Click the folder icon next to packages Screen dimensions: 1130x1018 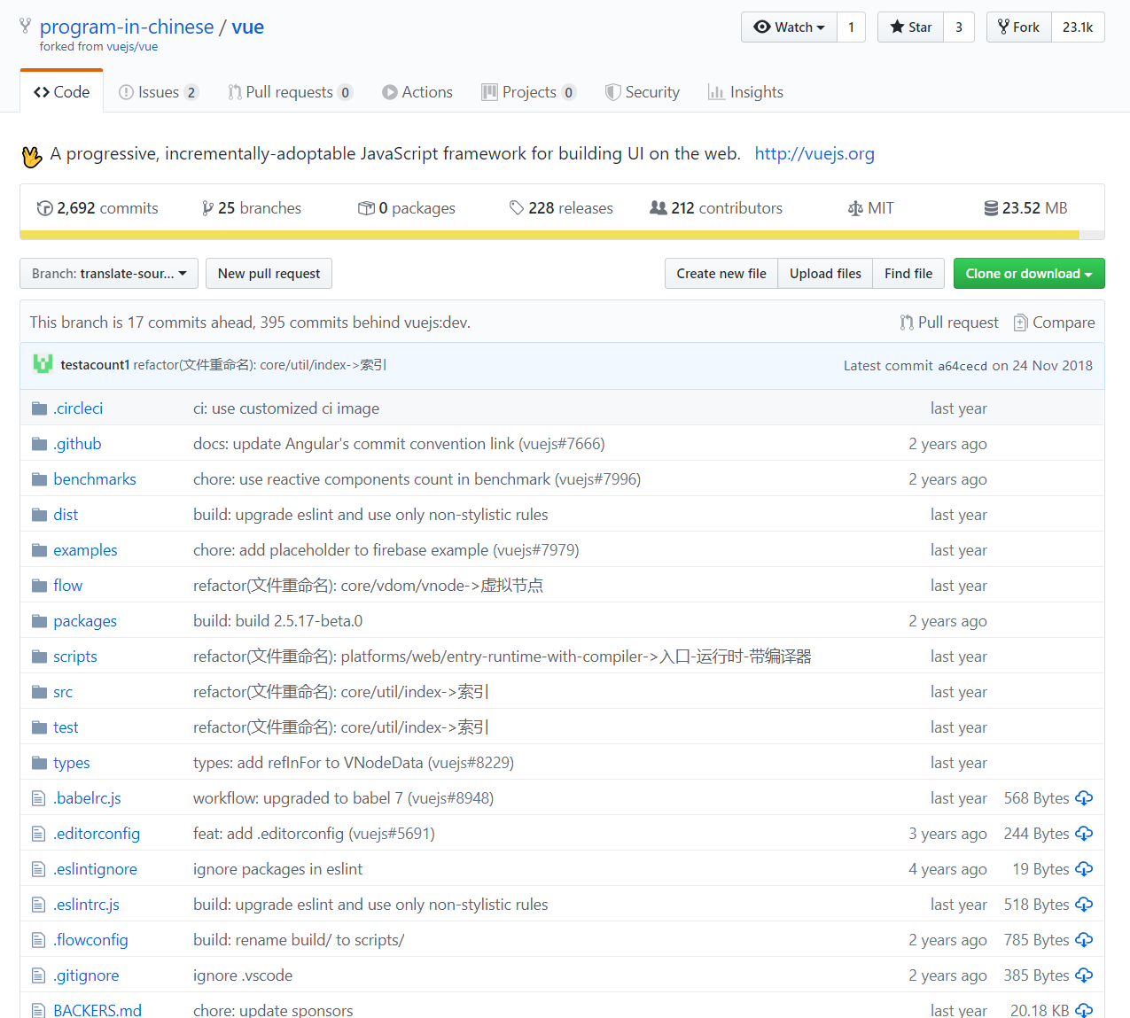[x=39, y=621]
